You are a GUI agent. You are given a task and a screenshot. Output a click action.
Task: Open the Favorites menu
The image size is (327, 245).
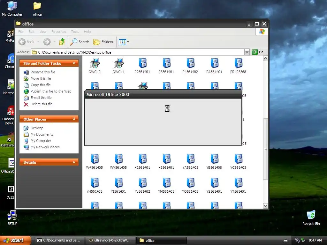click(59, 32)
